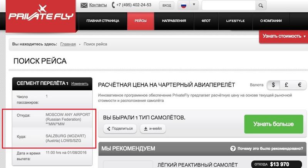Select pound currency
The width and height of the screenshot is (308, 168).
286,85
